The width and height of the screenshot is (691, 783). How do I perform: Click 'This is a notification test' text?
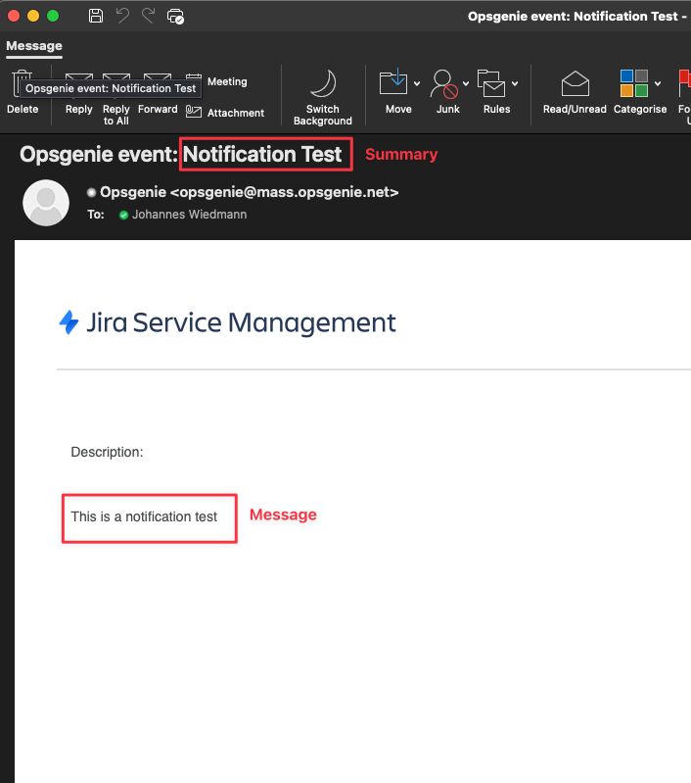click(144, 516)
